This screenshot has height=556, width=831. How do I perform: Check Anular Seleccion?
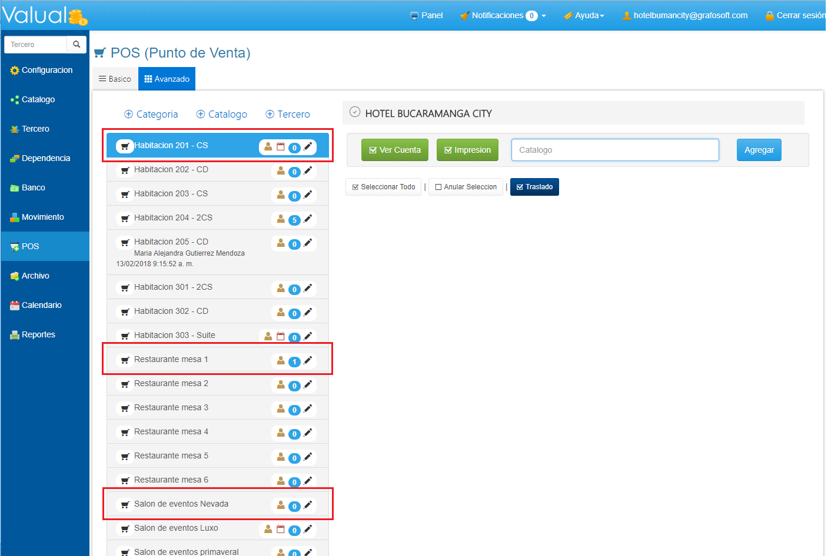coord(466,187)
